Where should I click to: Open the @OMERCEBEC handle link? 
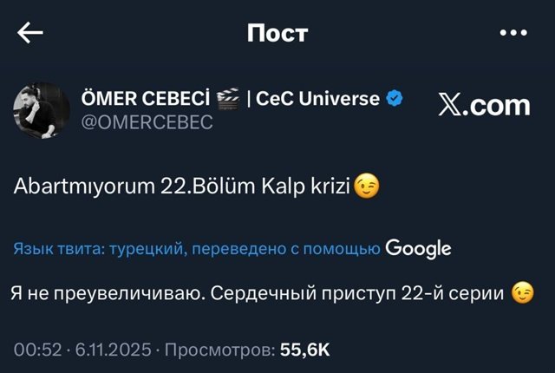pos(146,122)
